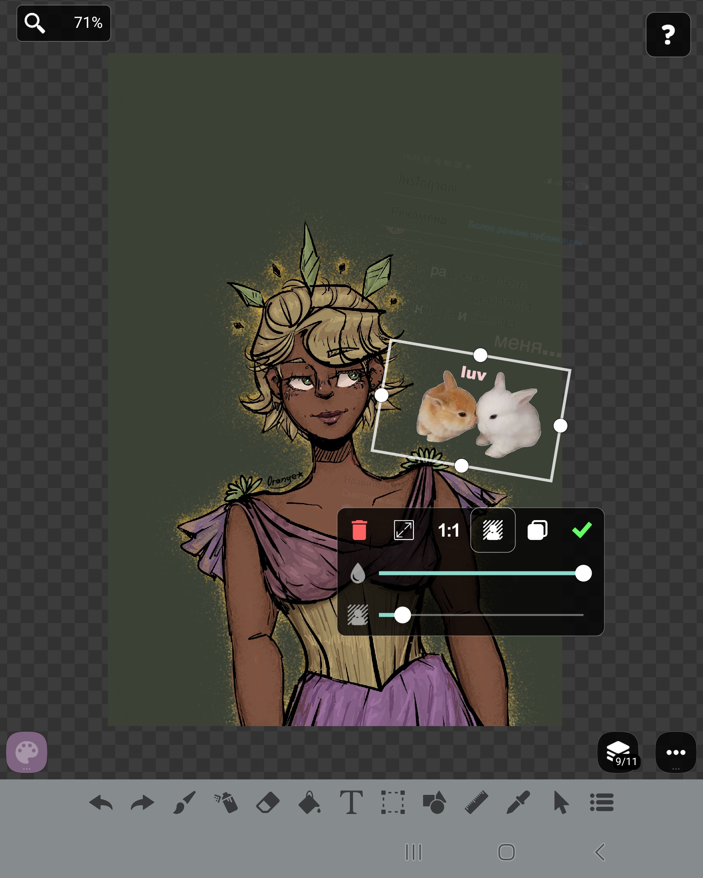
Task: Select the Shapes tool
Action: coord(435,802)
